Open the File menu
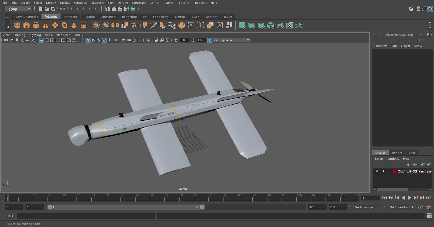 5,3
